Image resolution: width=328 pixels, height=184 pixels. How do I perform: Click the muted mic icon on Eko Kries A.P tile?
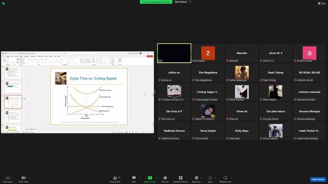159,119
